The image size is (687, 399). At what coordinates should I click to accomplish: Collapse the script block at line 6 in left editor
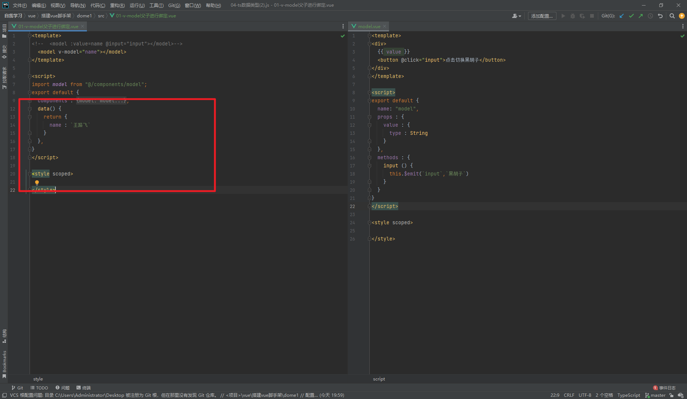tap(30, 76)
